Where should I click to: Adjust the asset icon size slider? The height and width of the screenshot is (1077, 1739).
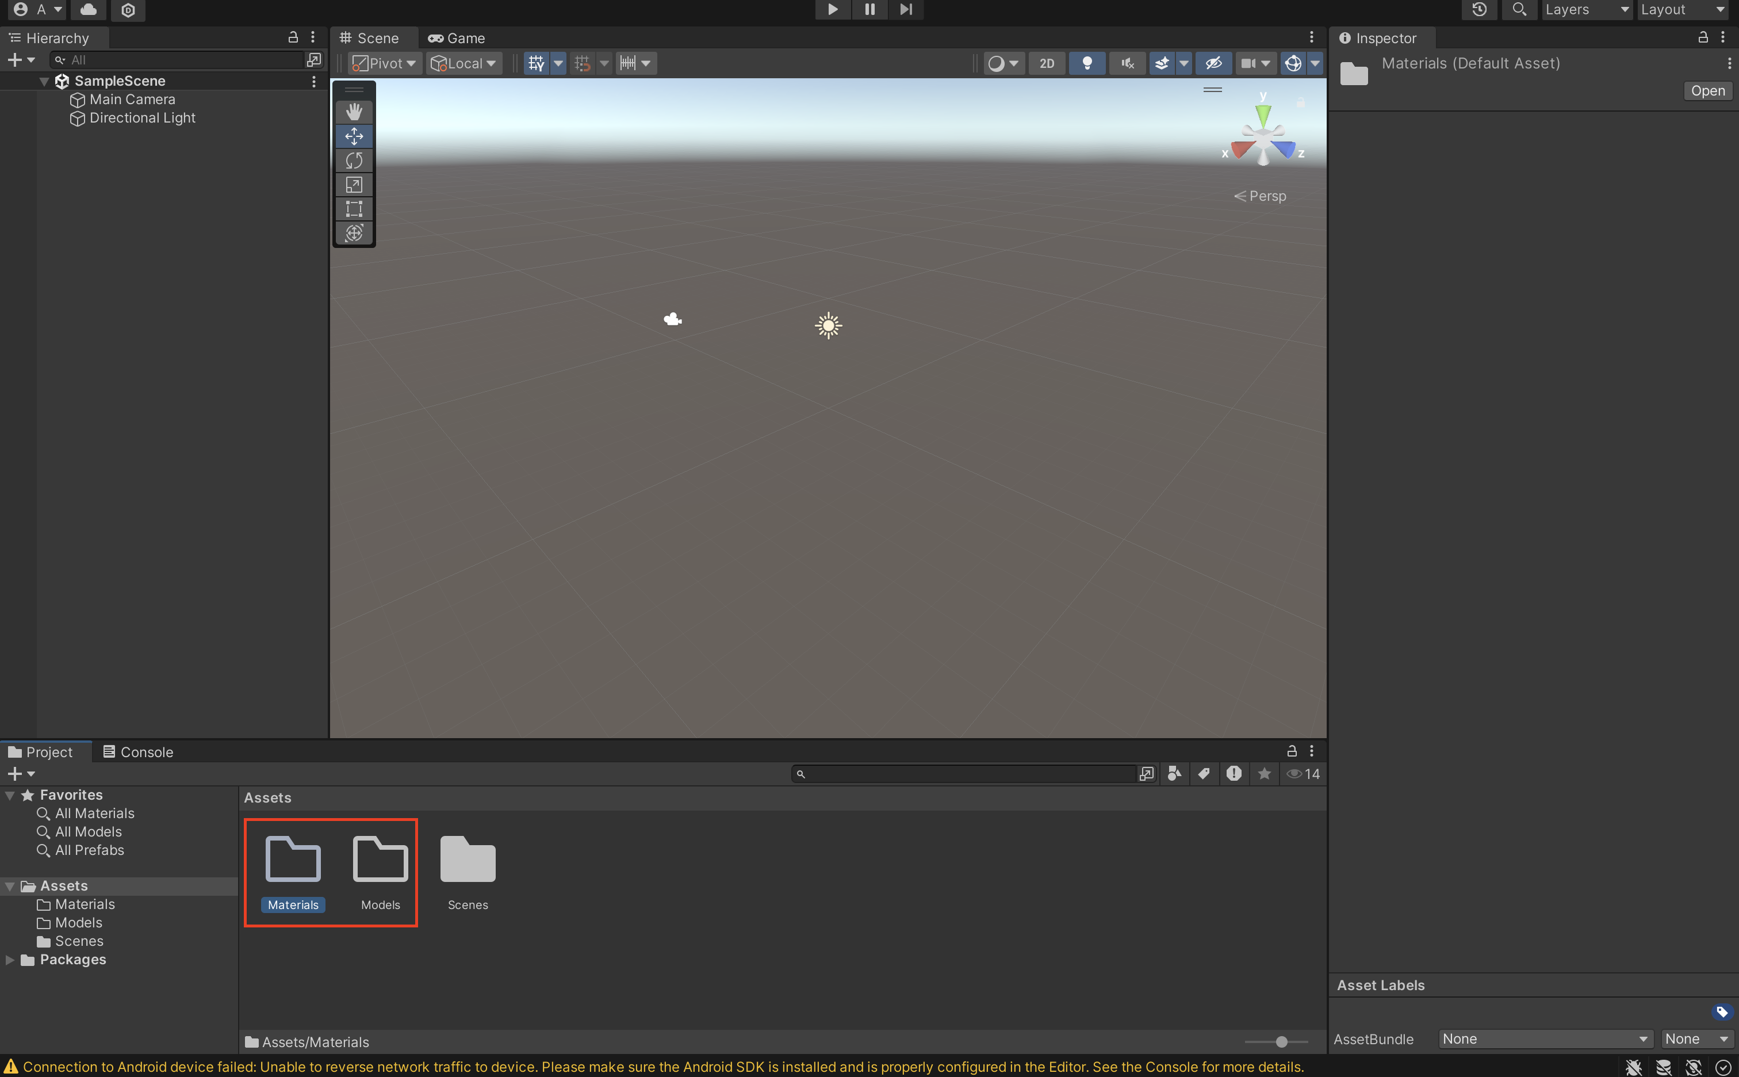point(1281,1042)
